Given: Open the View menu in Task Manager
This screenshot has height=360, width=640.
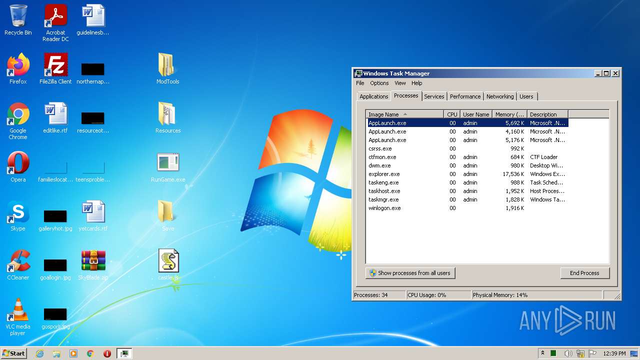Looking at the screenshot, I should point(400,83).
